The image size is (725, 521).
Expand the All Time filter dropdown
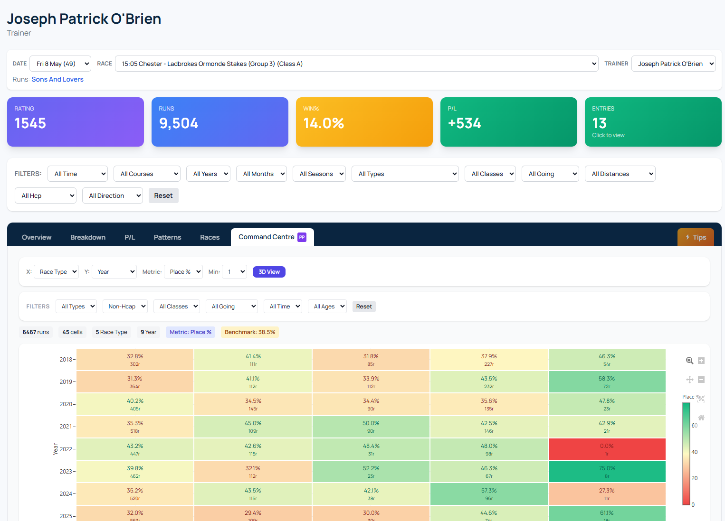tap(78, 174)
